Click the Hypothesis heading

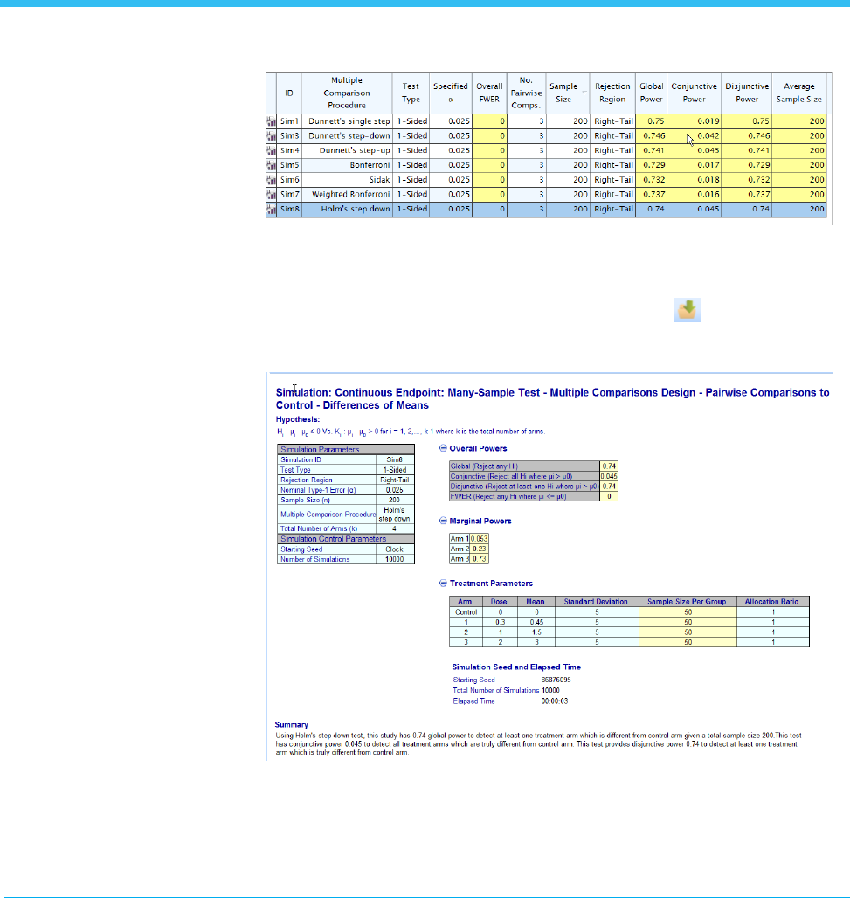[x=298, y=419]
